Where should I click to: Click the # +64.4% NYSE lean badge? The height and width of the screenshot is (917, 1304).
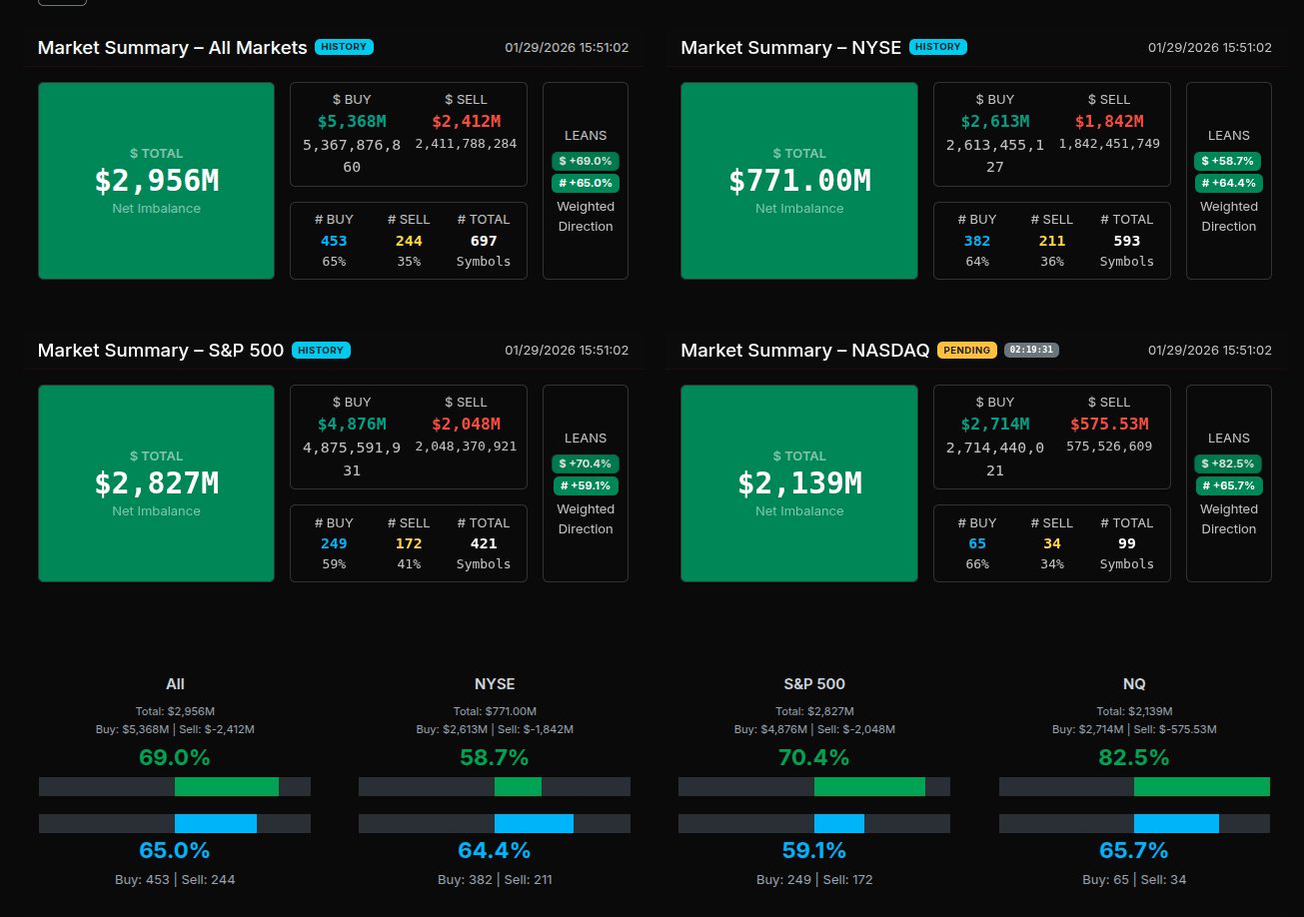point(1228,183)
